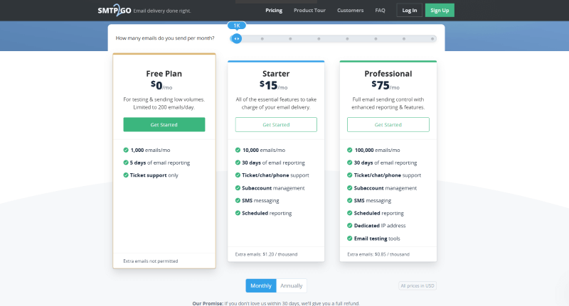Click Starter's Subaccount management check icon
569x306 pixels.
click(x=238, y=188)
